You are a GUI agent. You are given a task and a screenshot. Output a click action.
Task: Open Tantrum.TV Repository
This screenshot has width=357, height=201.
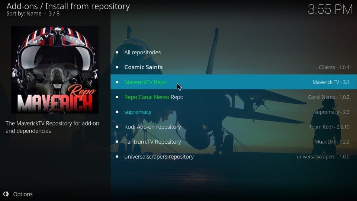pyautogui.click(x=234, y=141)
